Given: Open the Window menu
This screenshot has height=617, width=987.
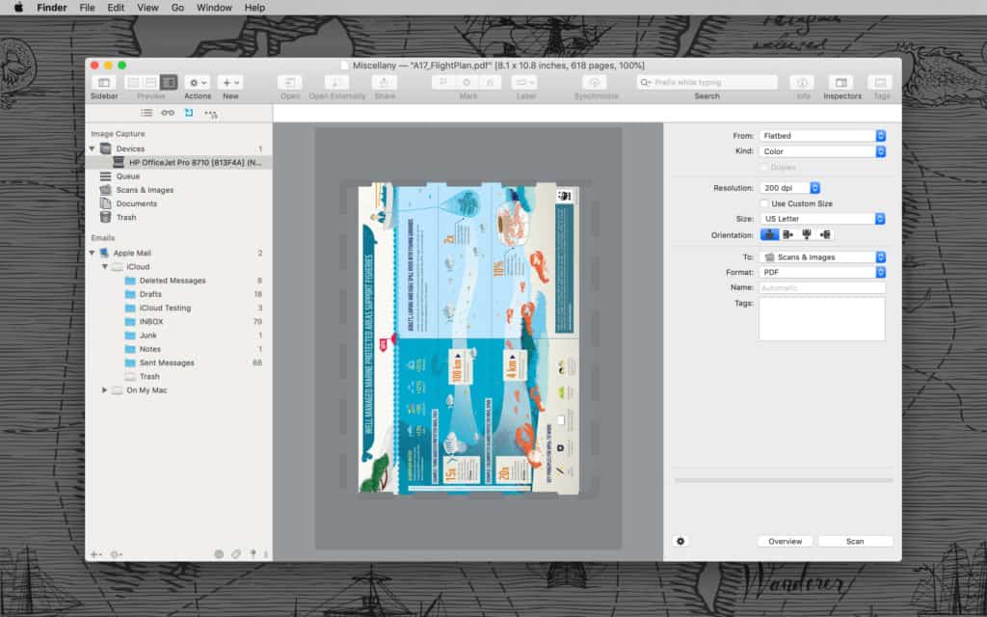Looking at the screenshot, I should (x=214, y=8).
